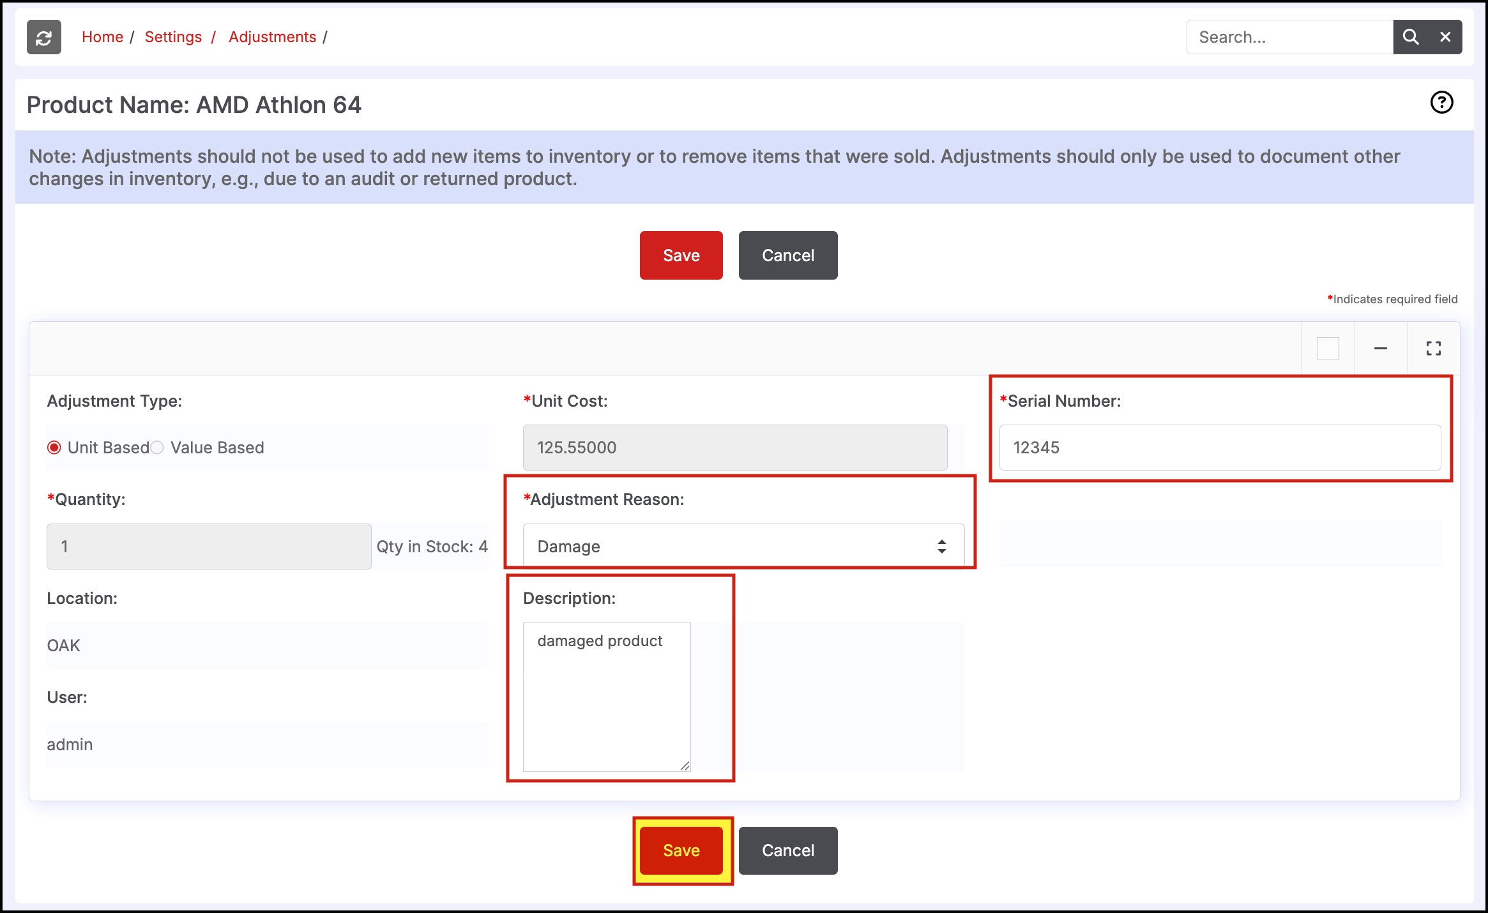This screenshot has height=913, width=1488.
Task: Open the Adjustments breadcrumb link
Action: click(272, 37)
